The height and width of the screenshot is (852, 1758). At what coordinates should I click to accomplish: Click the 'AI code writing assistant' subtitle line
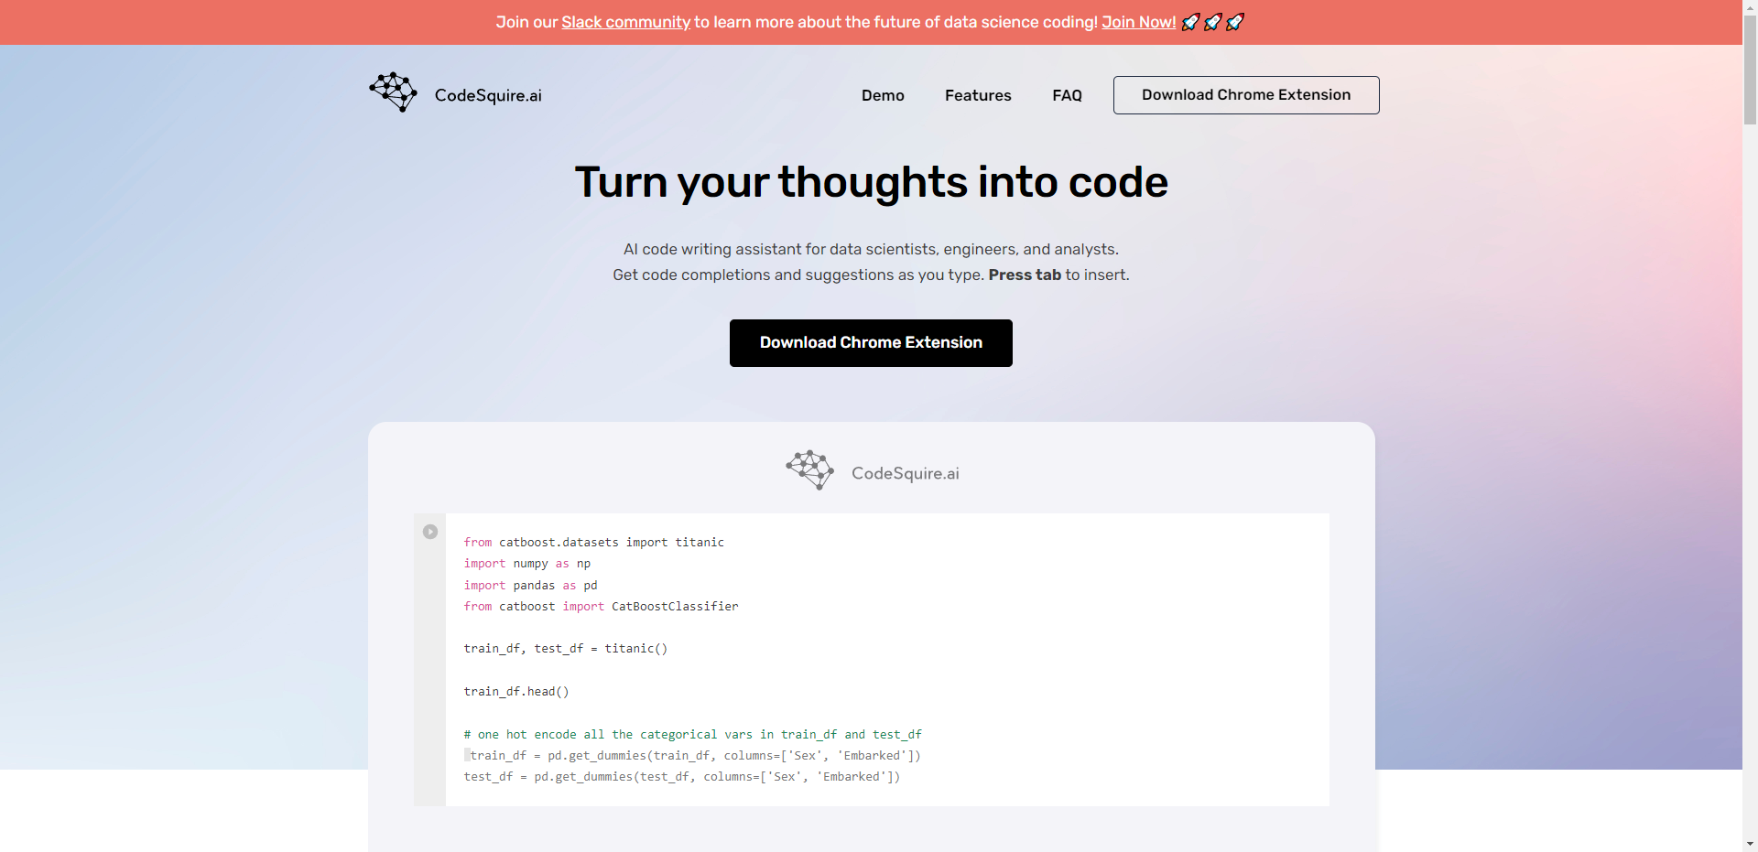(871, 249)
